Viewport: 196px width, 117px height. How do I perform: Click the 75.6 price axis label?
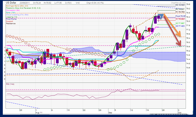click(x=188, y=47)
